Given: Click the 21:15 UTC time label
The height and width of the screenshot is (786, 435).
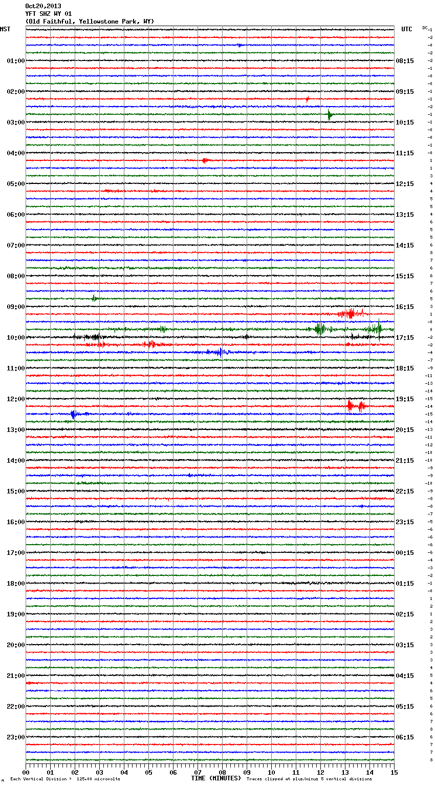Looking at the screenshot, I should tap(405, 461).
